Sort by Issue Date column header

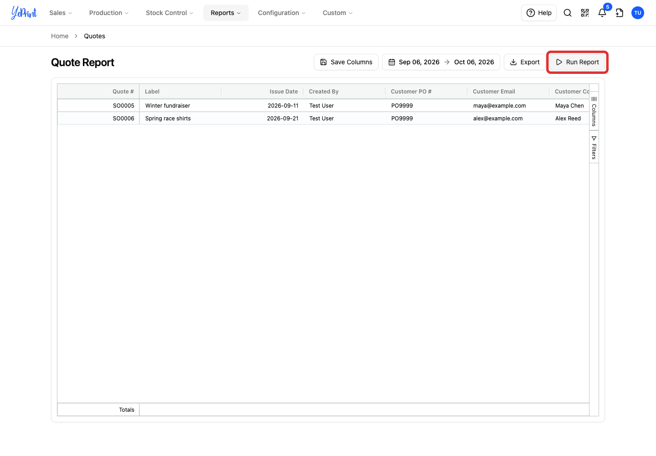point(262,92)
